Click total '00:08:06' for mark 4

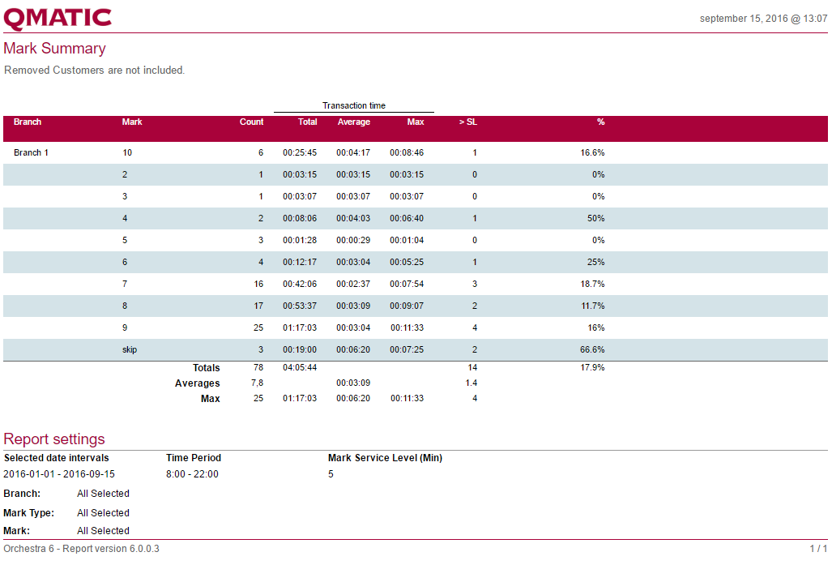pos(300,218)
